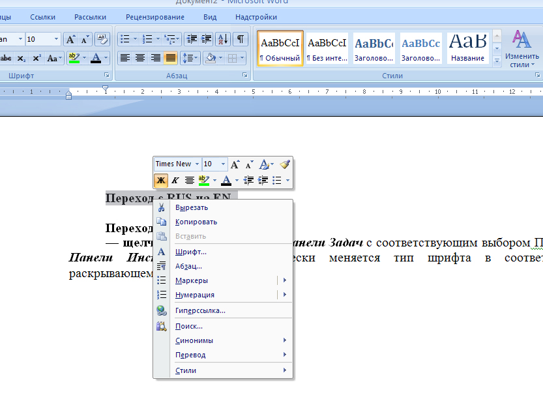The width and height of the screenshot is (543, 403).
Task: Click first line indent marker on ruler
Action: (x=106, y=89)
